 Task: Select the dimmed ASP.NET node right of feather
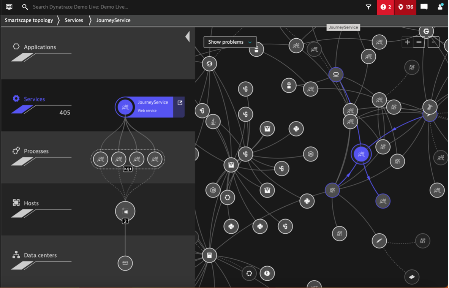tap(423, 241)
